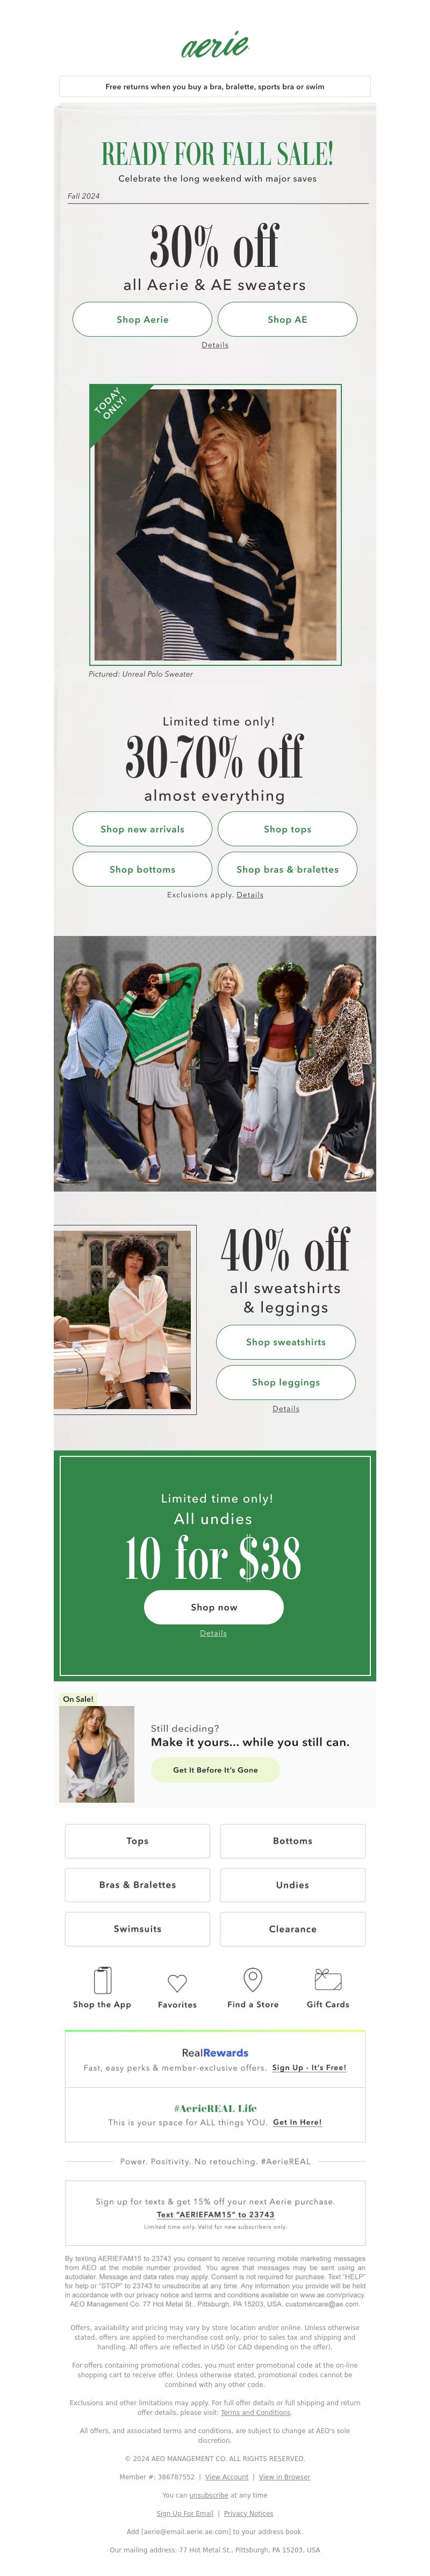Open the striped polo sweater photo
Screen dimensions: 430x2576
[215, 525]
